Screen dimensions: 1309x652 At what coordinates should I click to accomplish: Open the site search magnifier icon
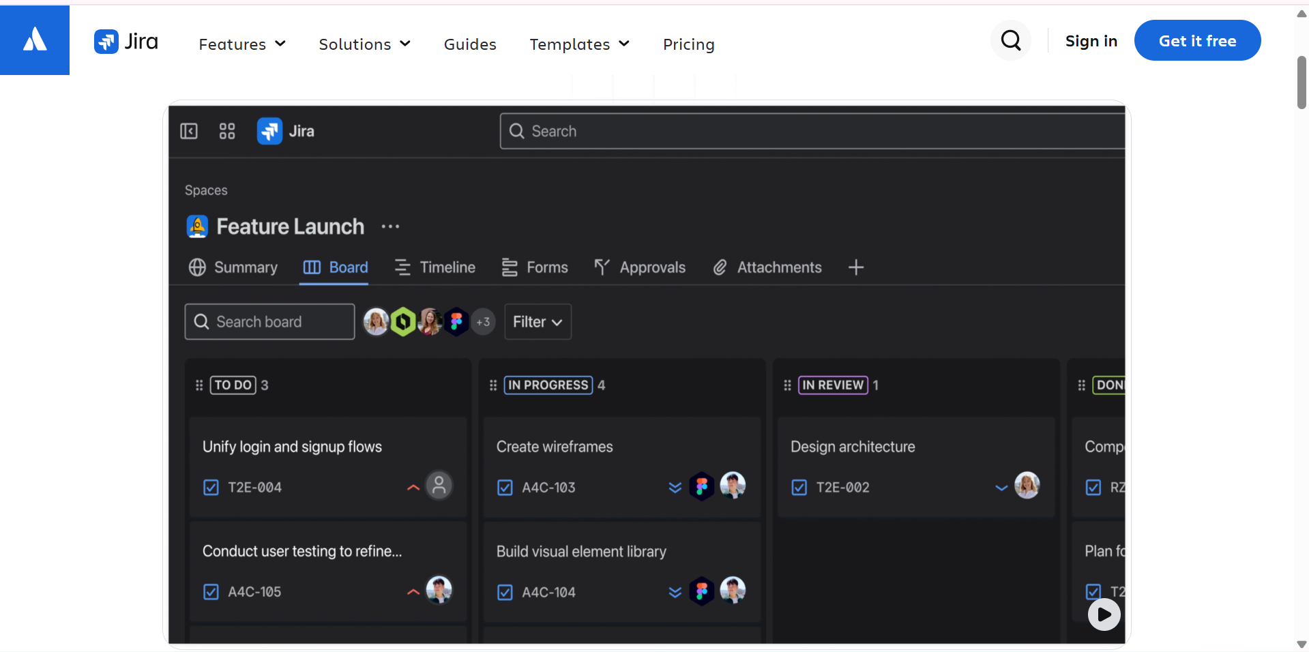(x=1011, y=41)
